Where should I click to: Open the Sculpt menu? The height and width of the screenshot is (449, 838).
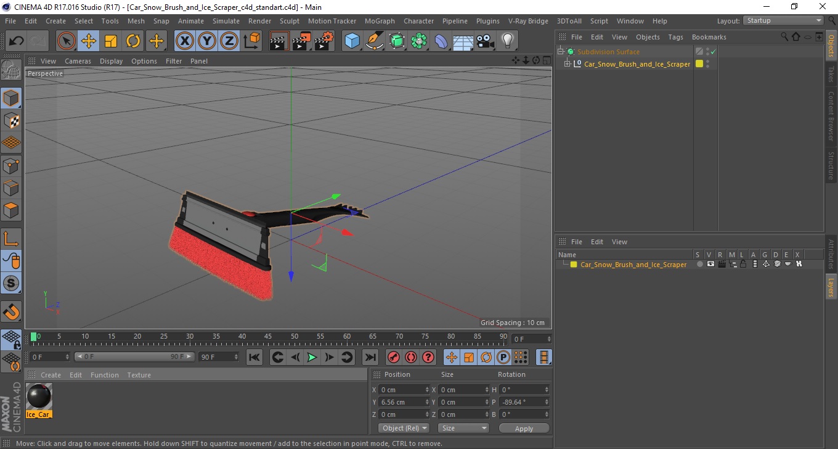pyautogui.click(x=290, y=21)
